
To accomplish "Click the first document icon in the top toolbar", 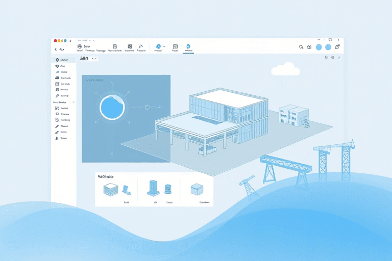I will click(115, 46).
